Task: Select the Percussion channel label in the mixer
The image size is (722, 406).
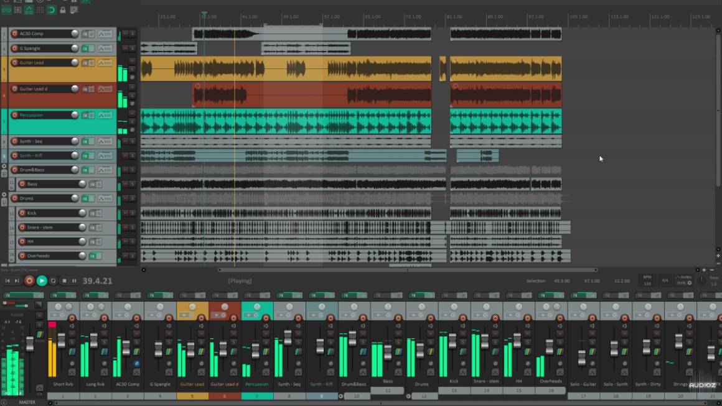Action: 257,384
